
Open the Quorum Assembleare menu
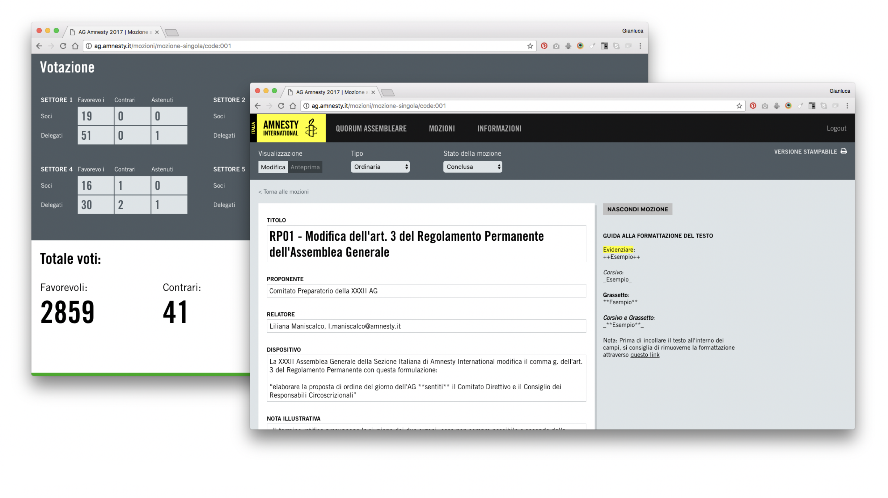pyautogui.click(x=371, y=129)
